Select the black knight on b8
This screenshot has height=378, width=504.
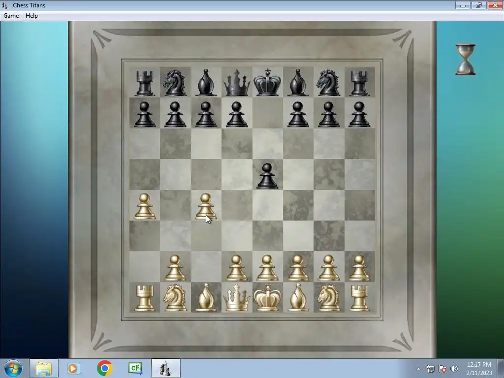click(x=175, y=83)
